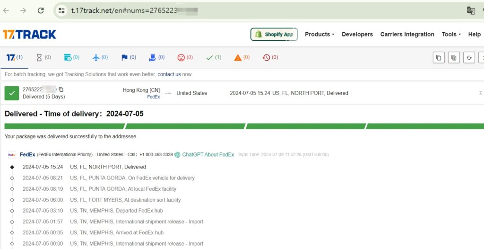The width and height of the screenshot is (484, 249).
Task: Select the hourglass not found (0) tab
Action: tap(43, 58)
